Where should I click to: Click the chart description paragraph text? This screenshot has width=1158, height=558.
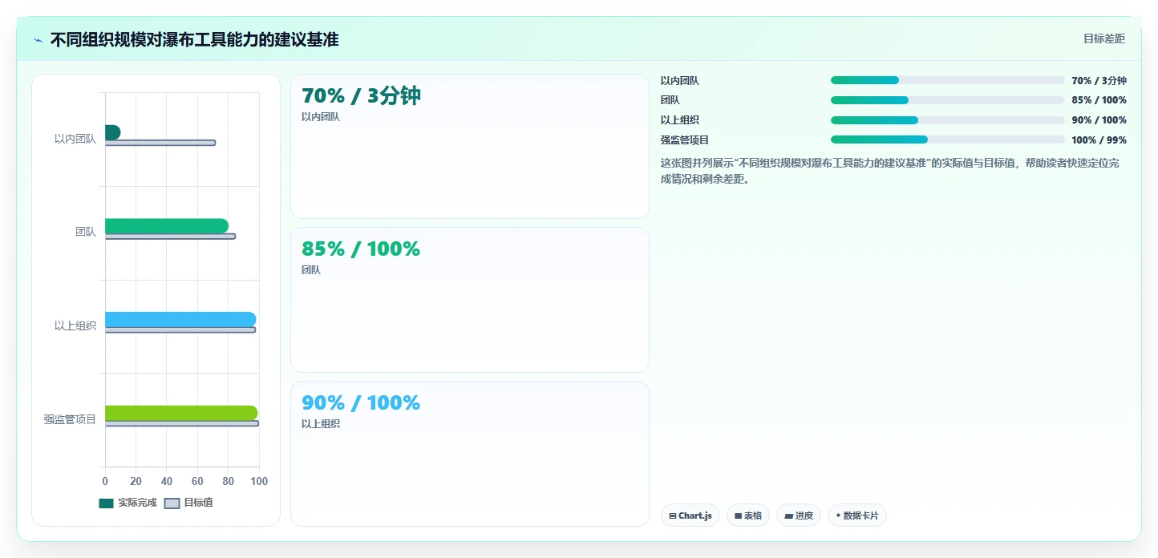[x=890, y=171]
